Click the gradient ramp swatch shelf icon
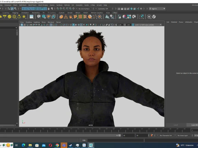 pyautogui.click(x=31, y=17)
